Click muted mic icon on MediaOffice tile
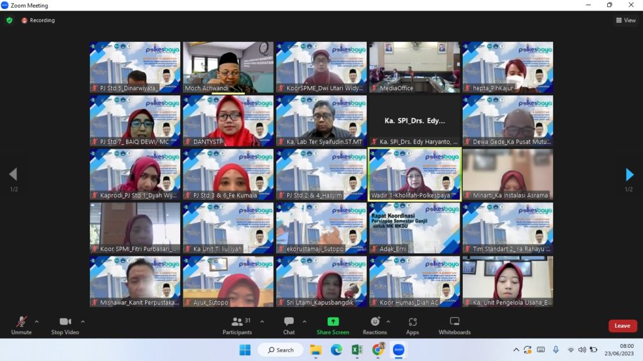The height and width of the screenshot is (361, 643). 374,88
